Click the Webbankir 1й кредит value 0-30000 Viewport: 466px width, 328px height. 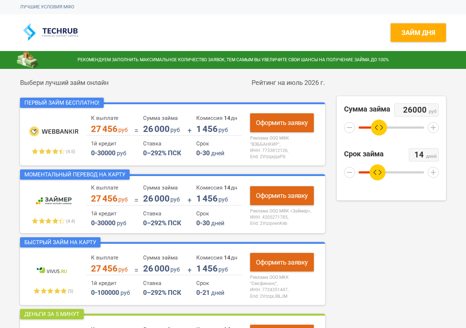click(x=109, y=153)
